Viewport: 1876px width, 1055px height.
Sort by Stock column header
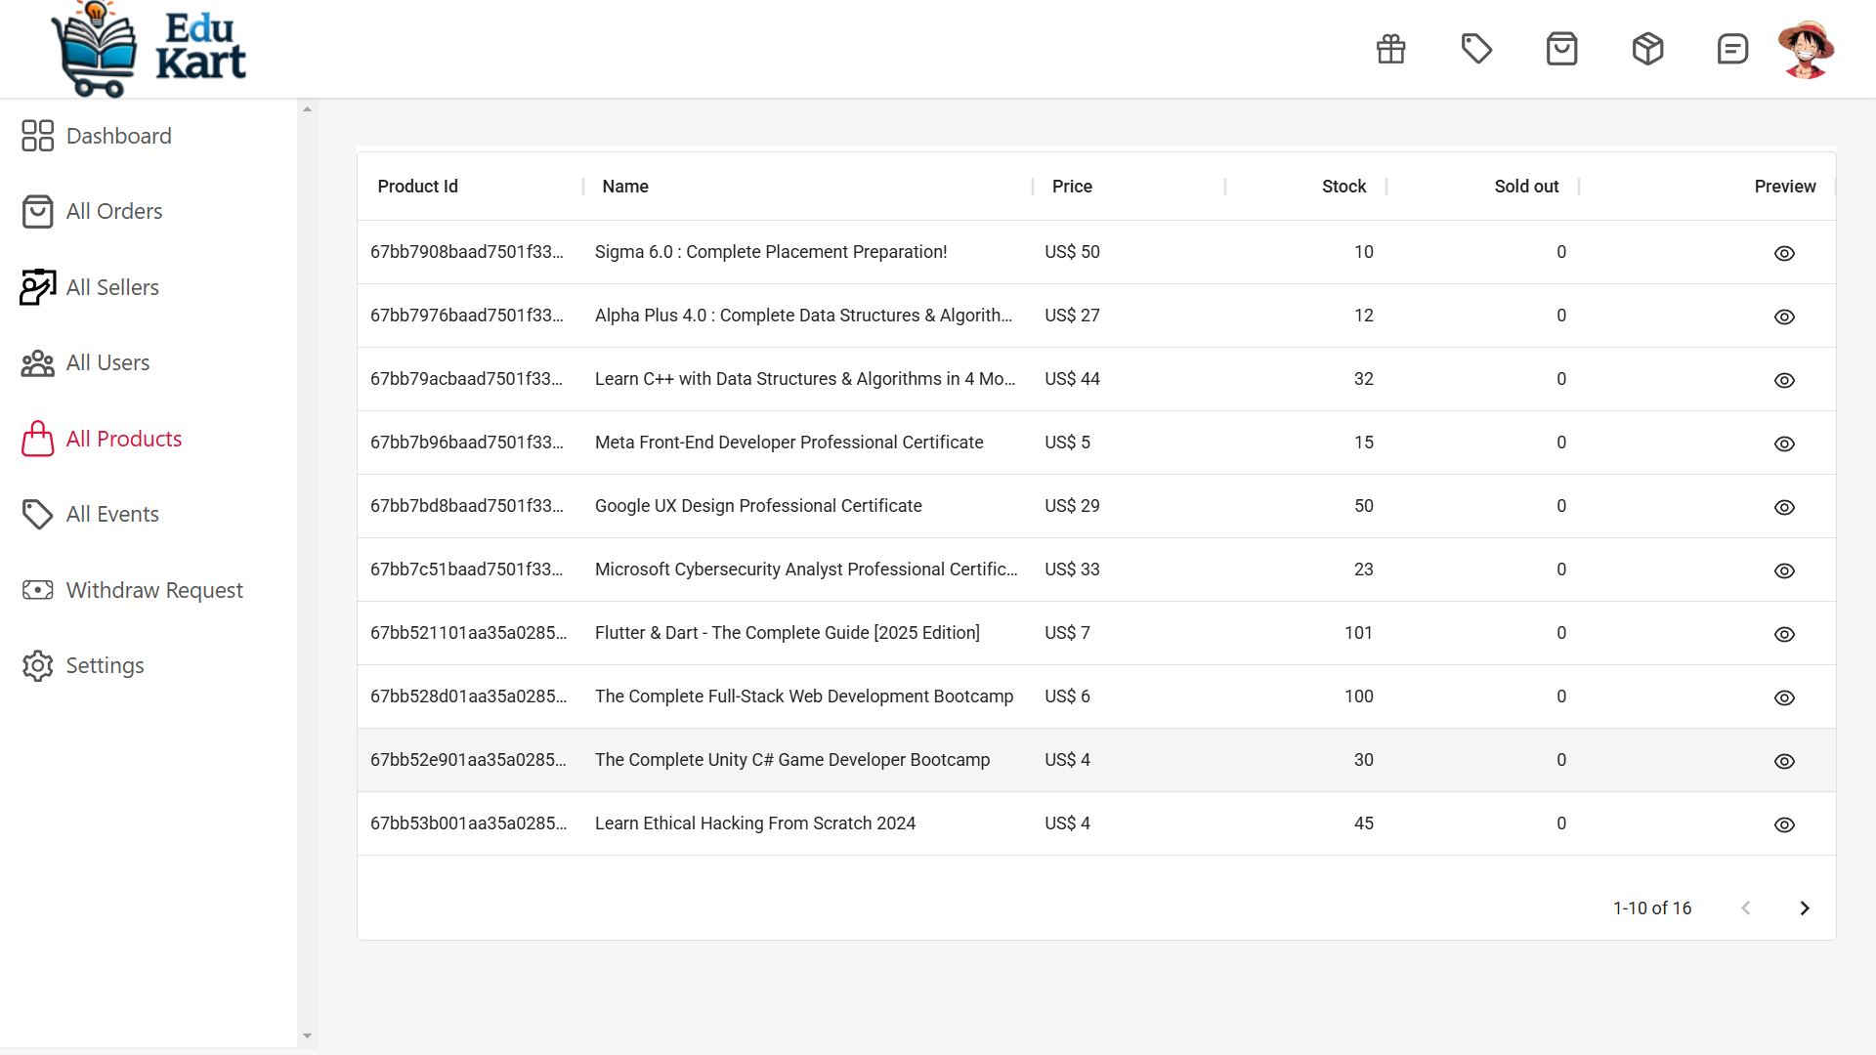pos(1344,187)
